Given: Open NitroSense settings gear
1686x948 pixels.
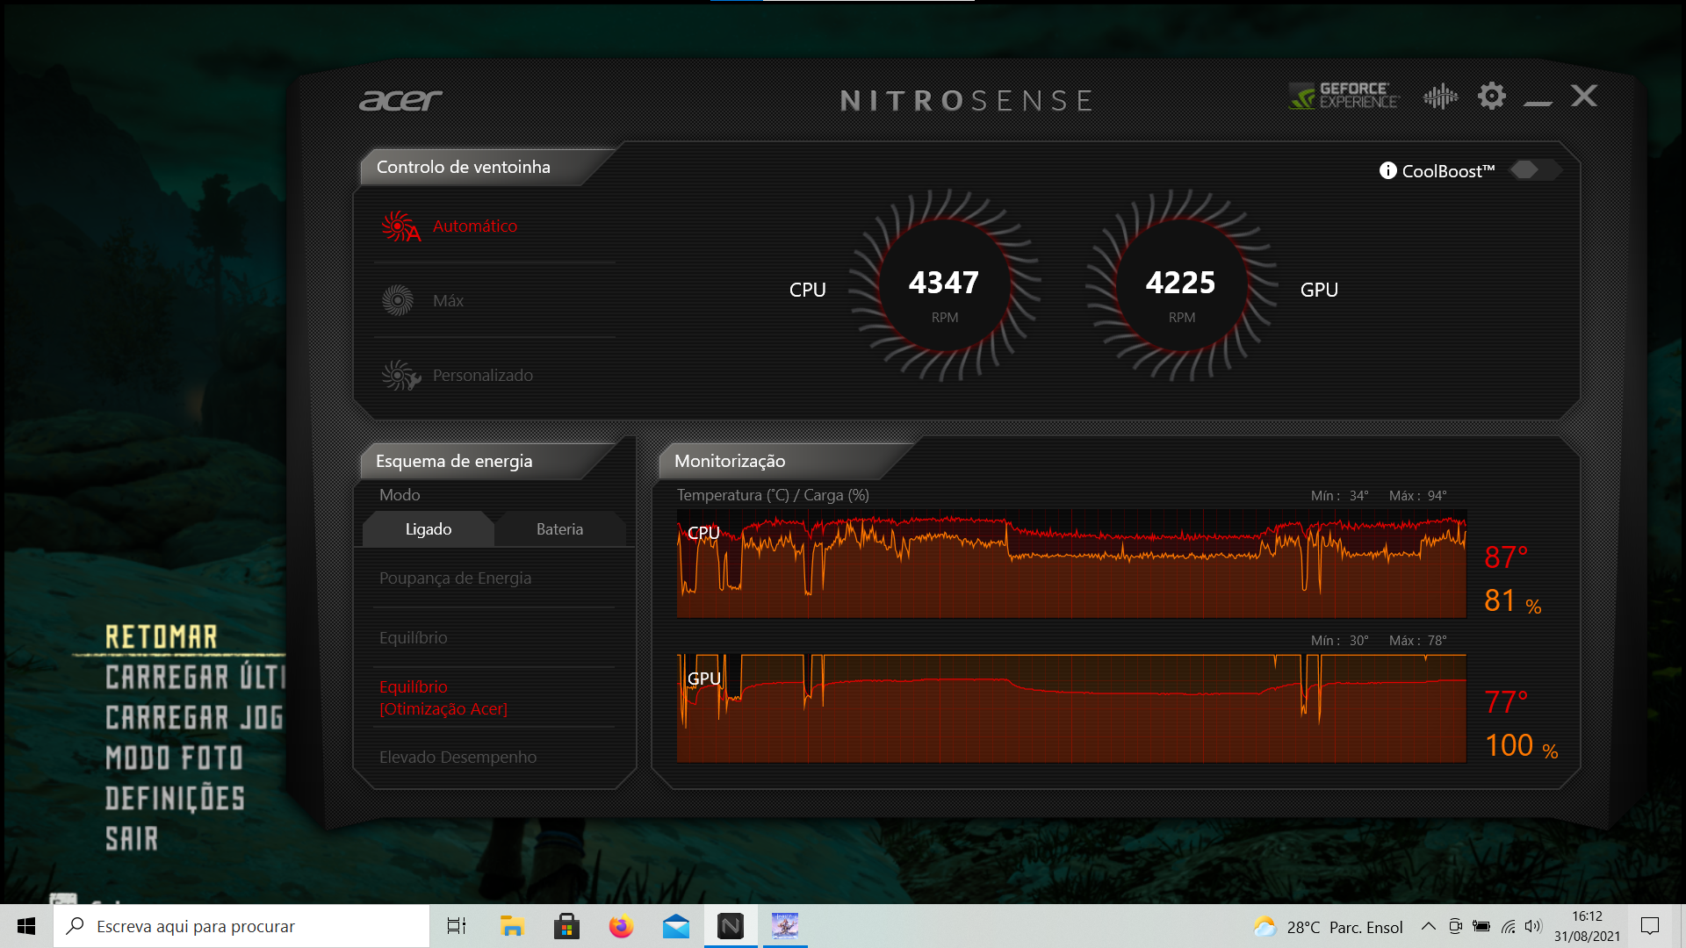Looking at the screenshot, I should 1491,96.
